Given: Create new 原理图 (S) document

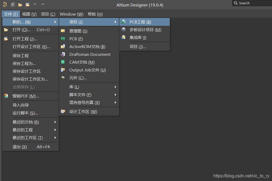Looking at the screenshot, I should click(89, 31).
